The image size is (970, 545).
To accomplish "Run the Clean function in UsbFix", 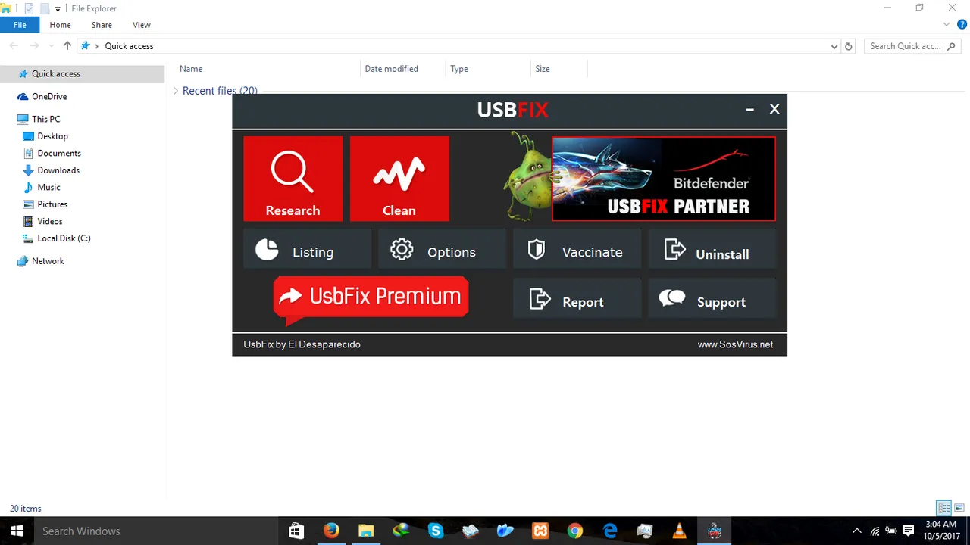I will (399, 179).
